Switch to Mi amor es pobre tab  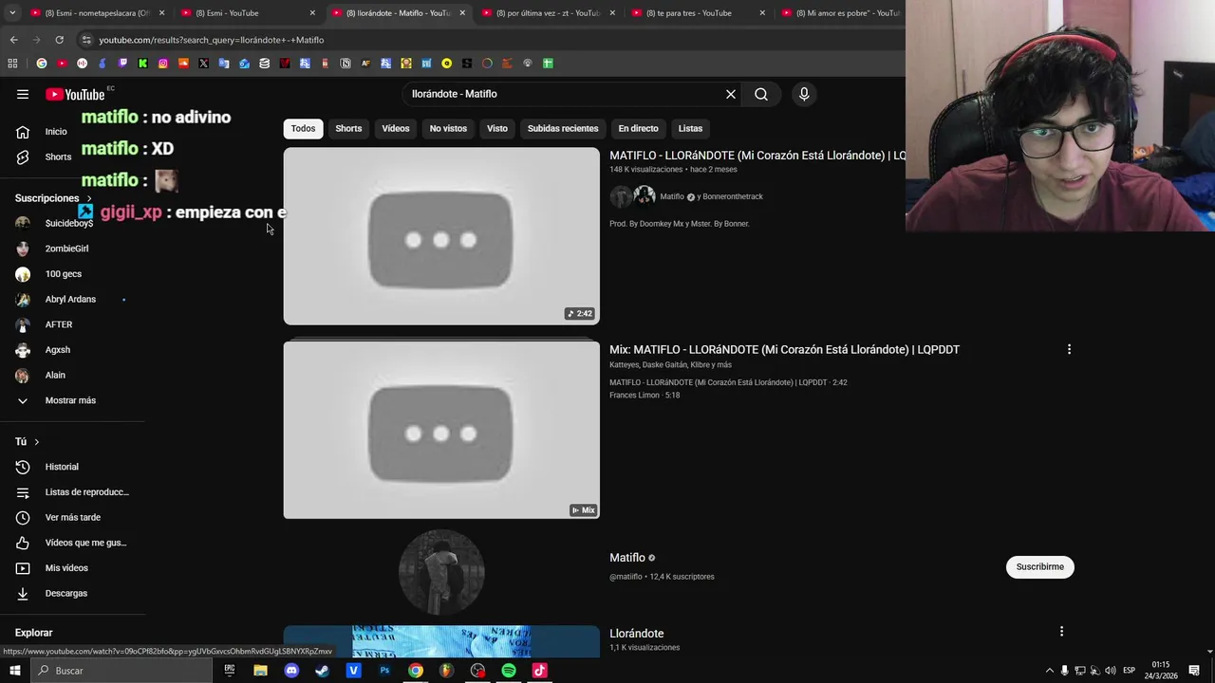click(x=841, y=13)
